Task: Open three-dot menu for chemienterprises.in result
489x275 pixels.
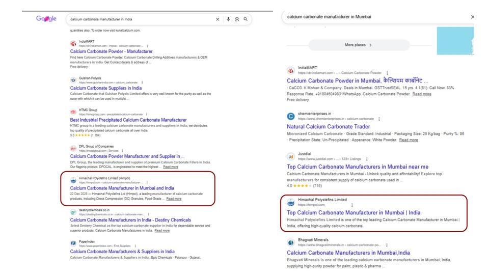Action: [379, 119]
